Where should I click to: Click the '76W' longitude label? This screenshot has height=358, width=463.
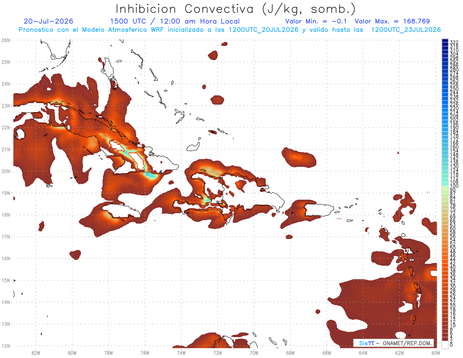click(145, 353)
